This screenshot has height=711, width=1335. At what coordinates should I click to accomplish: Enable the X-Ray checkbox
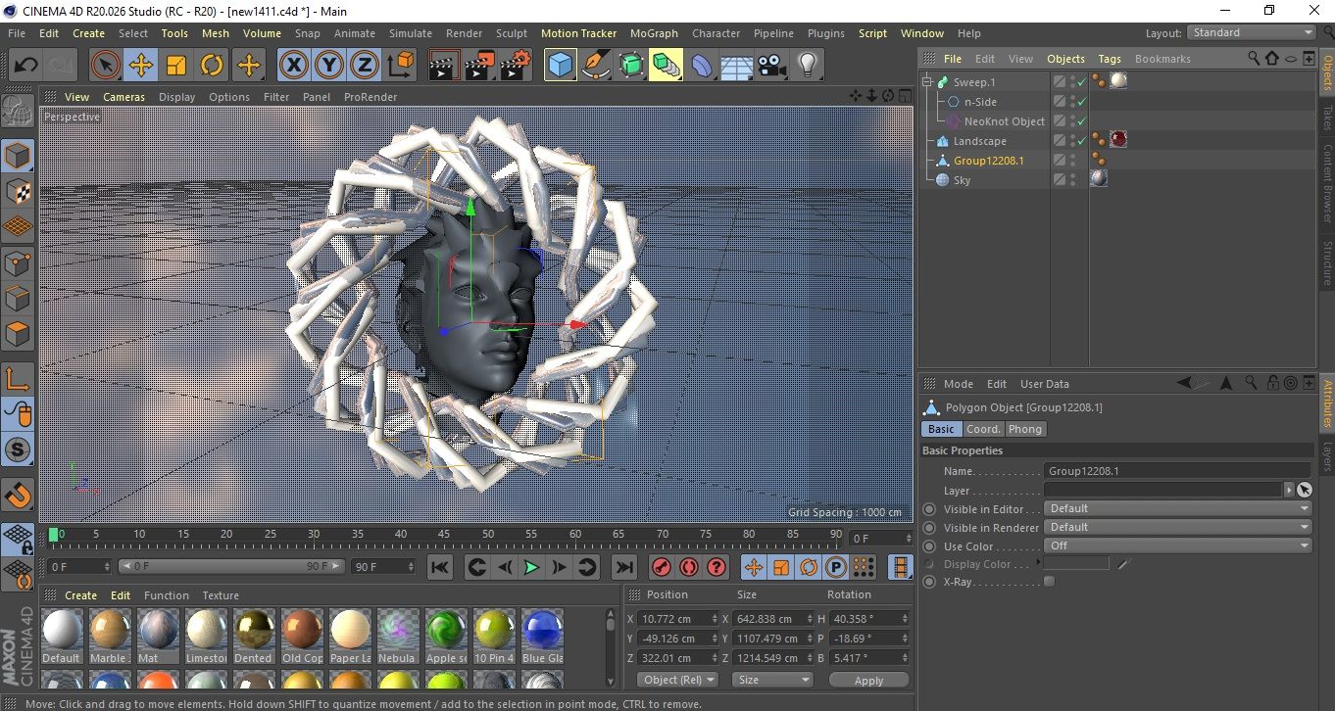(1050, 582)
